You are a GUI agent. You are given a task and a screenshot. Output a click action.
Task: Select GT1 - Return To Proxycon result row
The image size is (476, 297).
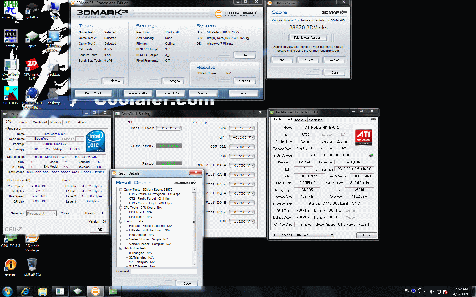(x=155, y=194)
